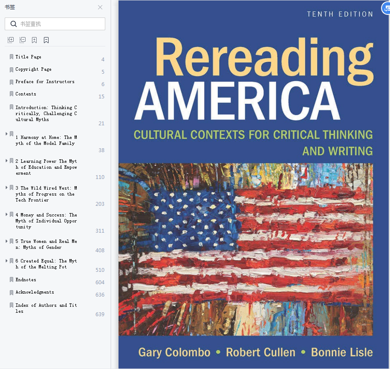Open the Copyright Page bookmark
Screen dimensions: 390x369
pos(33,69)
